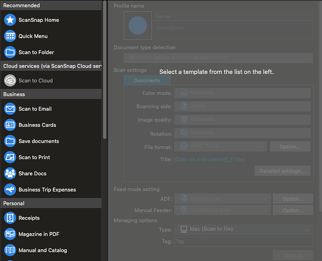This screenshot has width=322, height=261.
Task: Switch to the Documents tab
Action: point(147,80)
